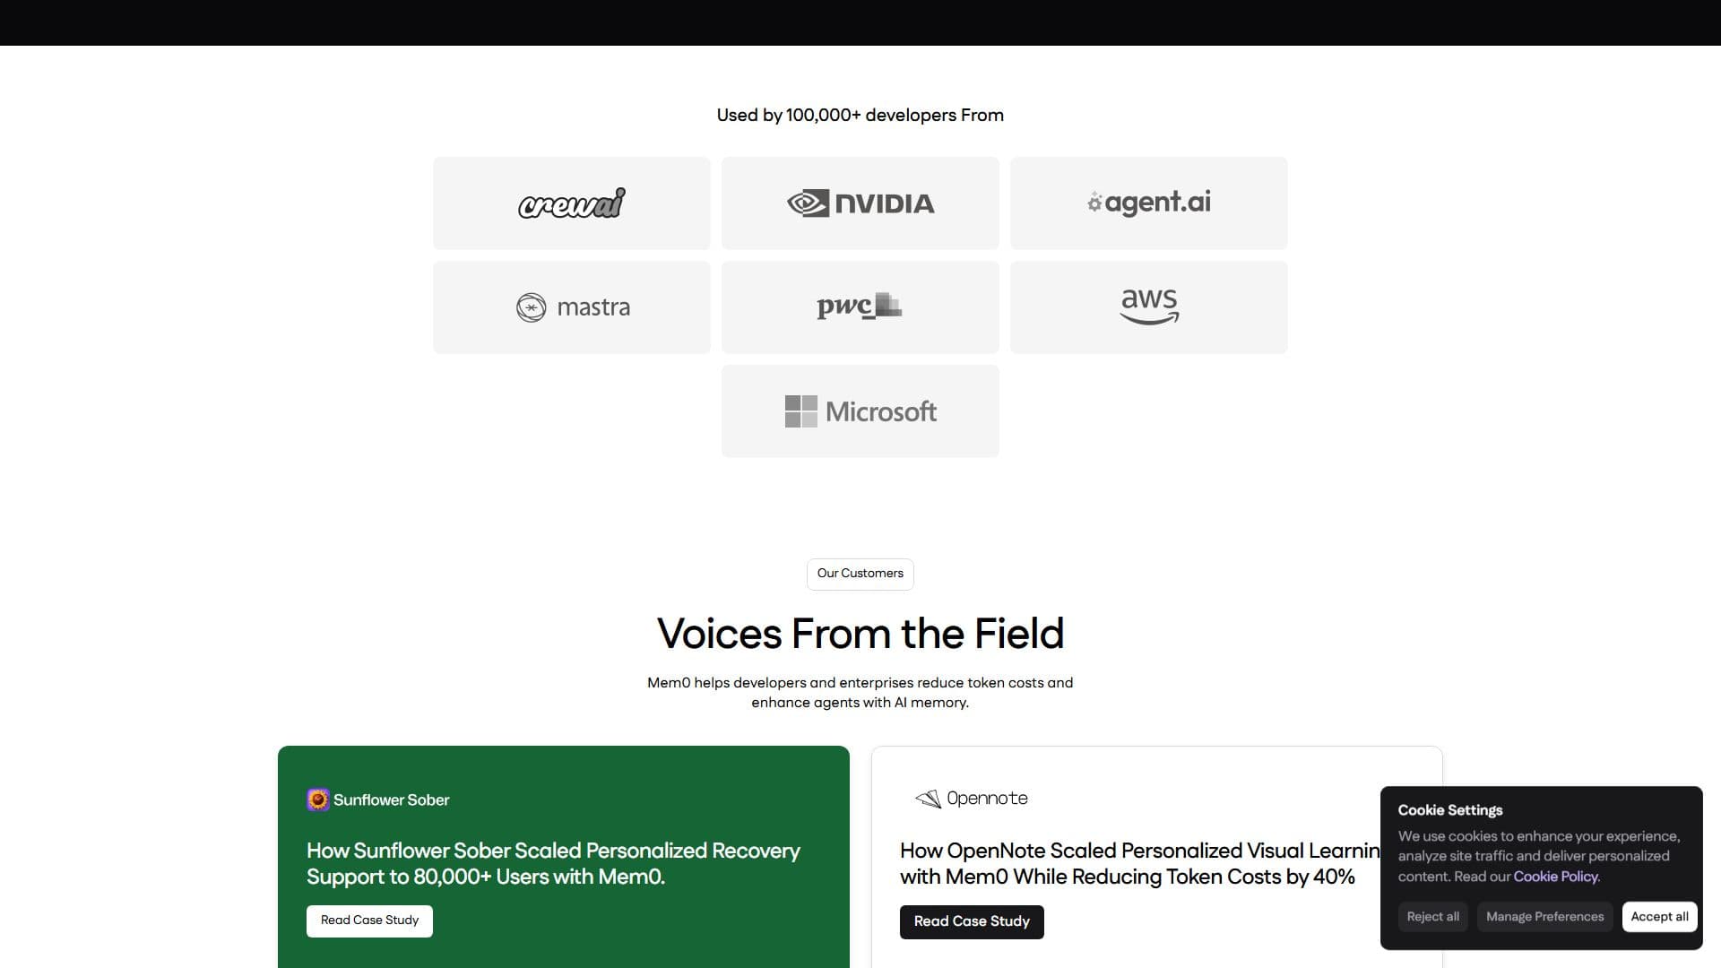Click the Cookie Settings title
Screen dimensions: 1721x968
click(x=1450, y=810)
